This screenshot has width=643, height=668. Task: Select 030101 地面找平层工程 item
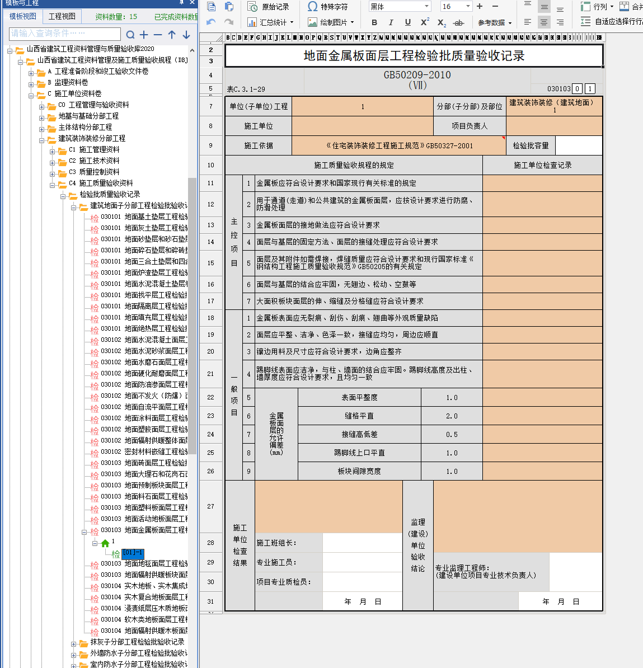tap(144, 295)
